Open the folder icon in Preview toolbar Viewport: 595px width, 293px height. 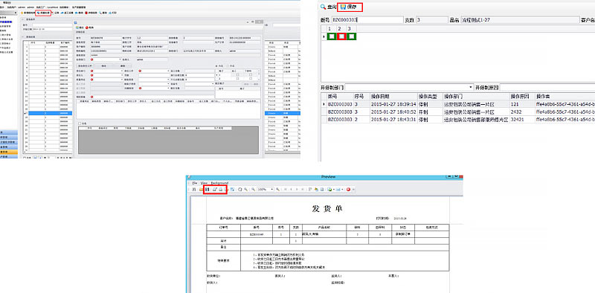coord(201,189)
